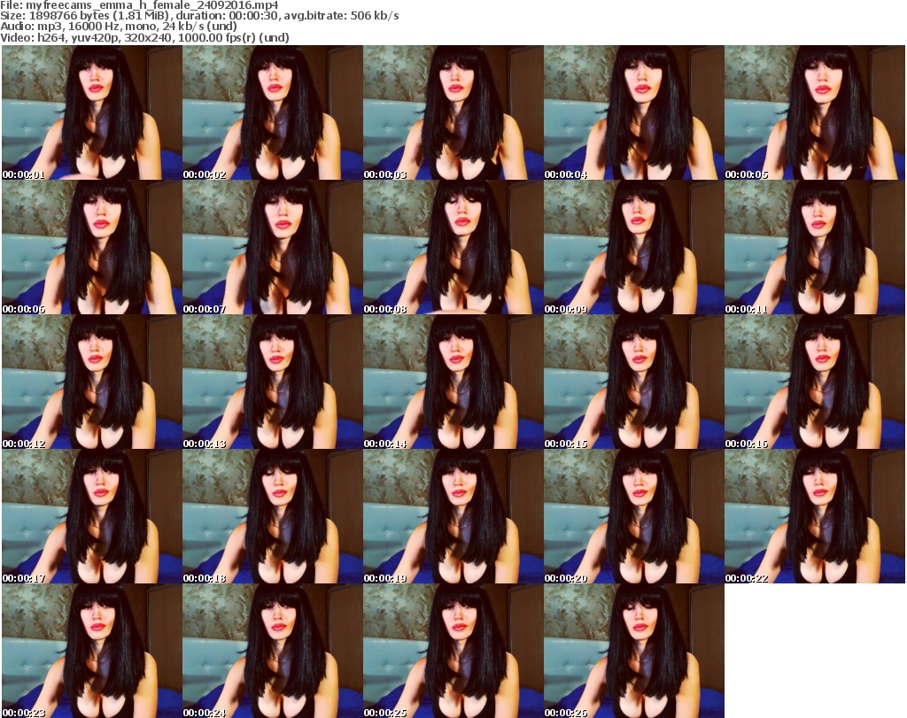
Task: Click the 00:00:17 frame preview
Action: click(x=92, y=516)
